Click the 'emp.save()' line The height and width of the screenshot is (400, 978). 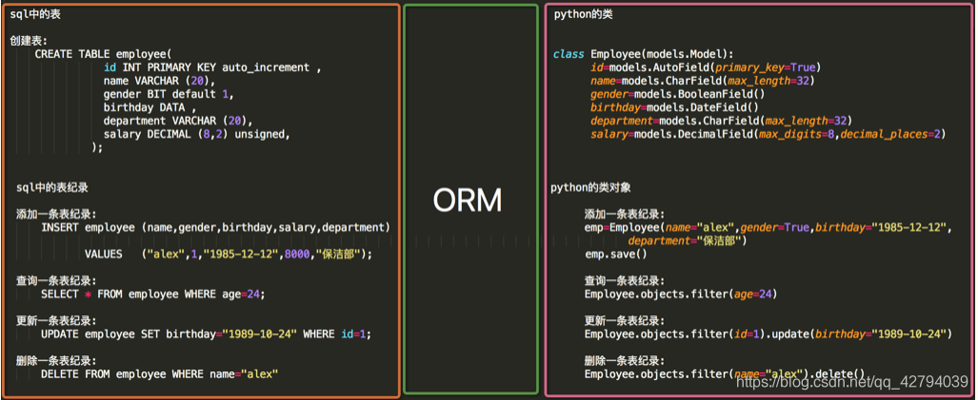coord(615,254)
